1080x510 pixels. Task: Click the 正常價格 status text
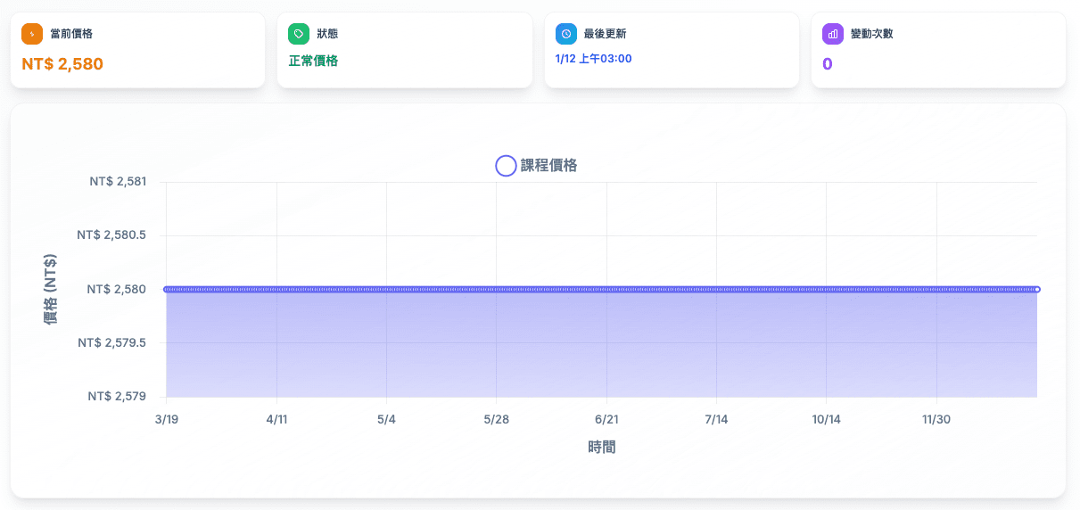pos(313,61)
